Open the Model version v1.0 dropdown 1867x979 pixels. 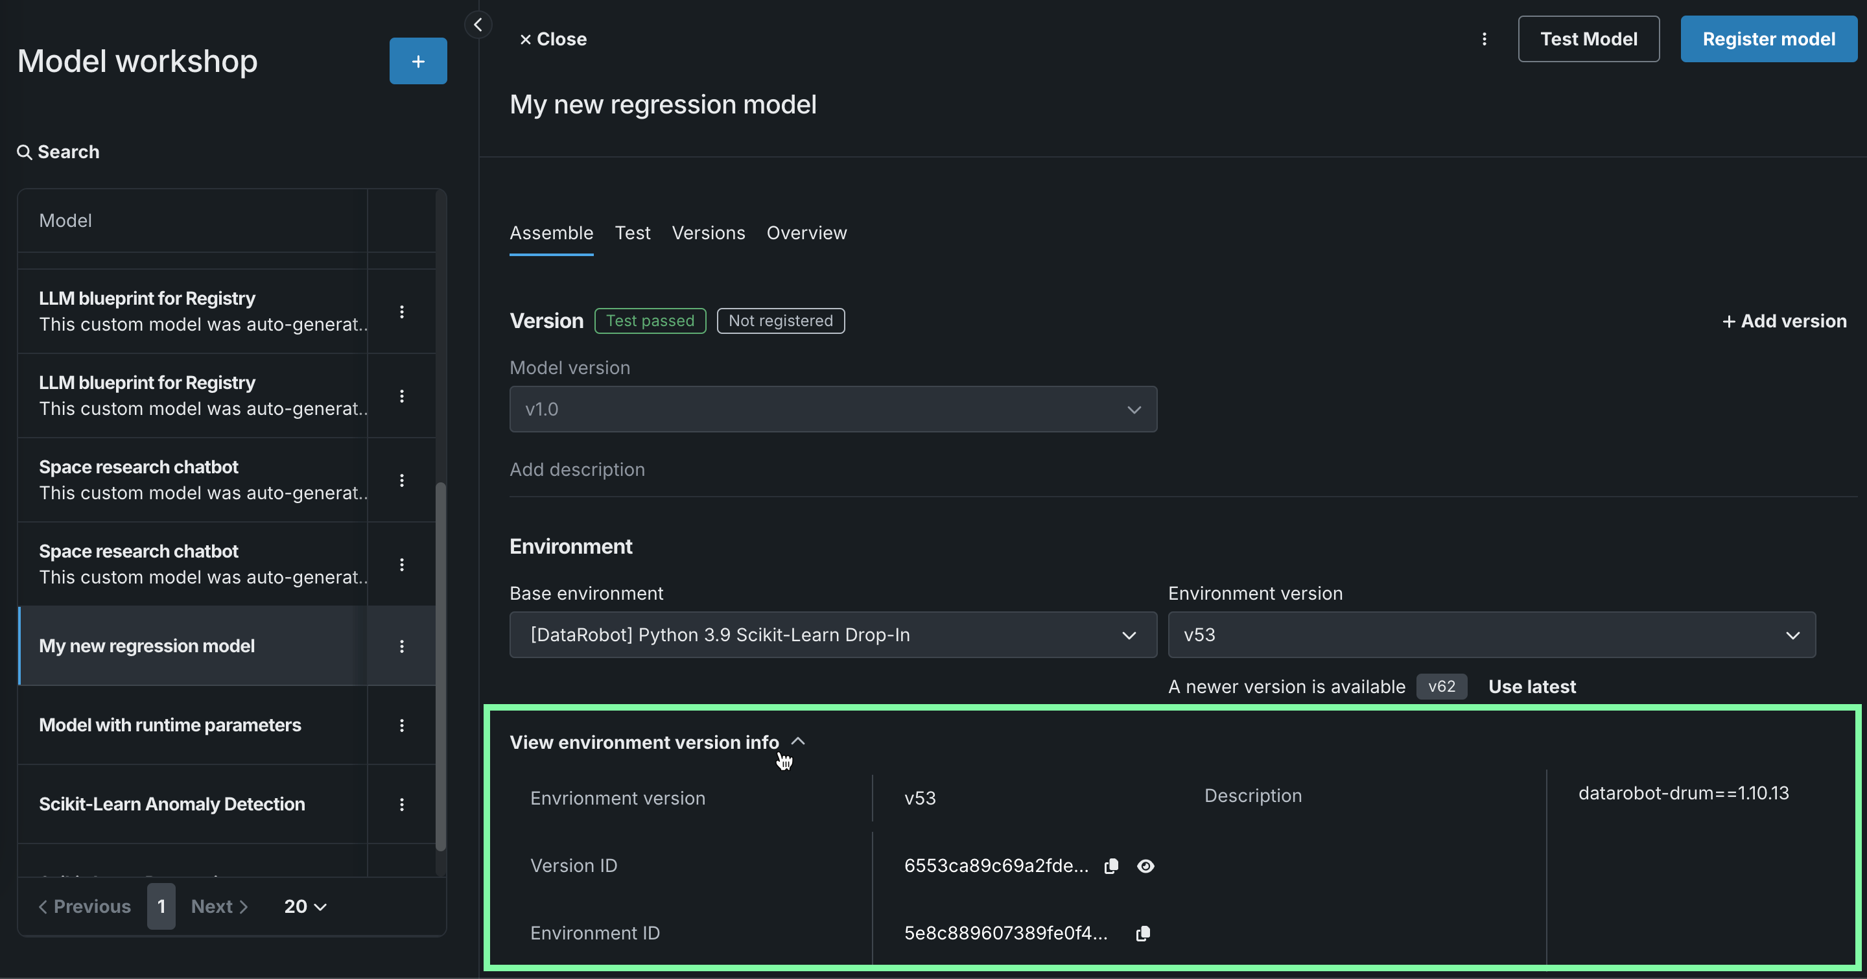coord(833,409)
